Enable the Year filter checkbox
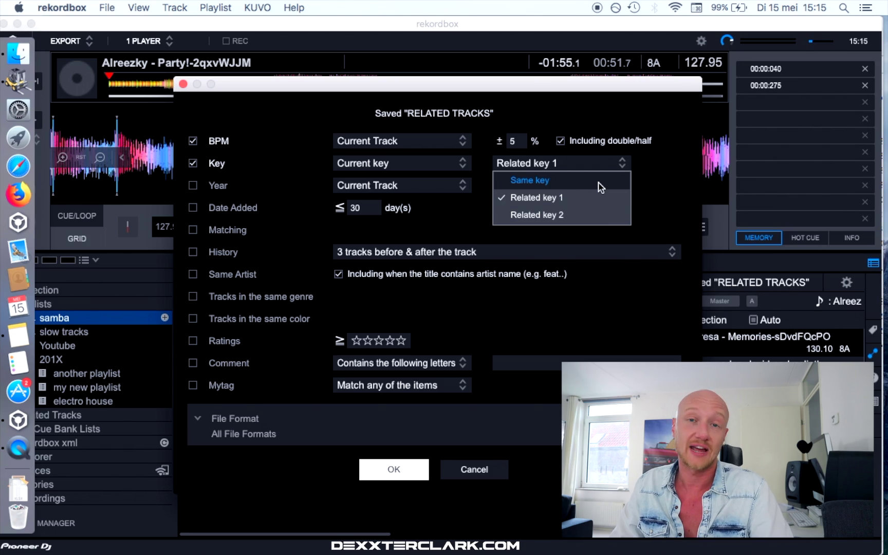 click(x=193, y=186)
